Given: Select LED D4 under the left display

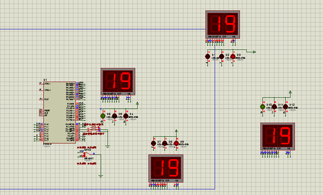Looking at the screenshot, I should (126, 116).
